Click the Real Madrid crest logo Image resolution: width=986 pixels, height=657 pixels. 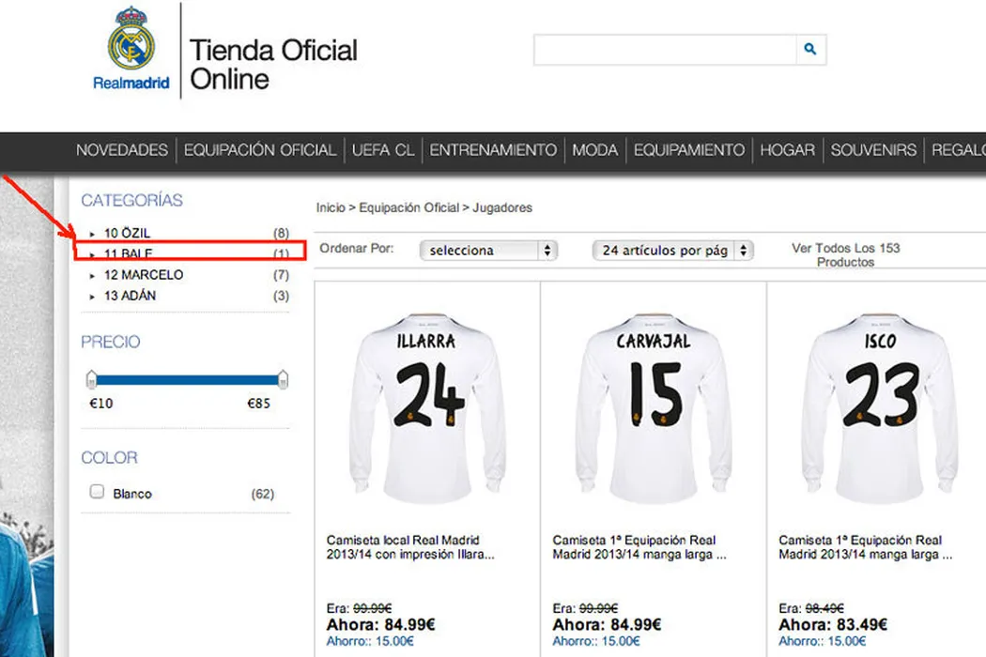tap(131, 39)
